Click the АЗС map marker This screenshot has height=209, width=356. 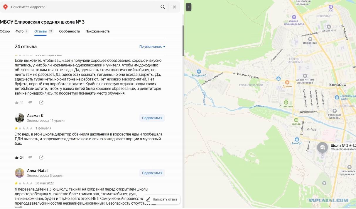pyautogui.click(x=331, y=6)
